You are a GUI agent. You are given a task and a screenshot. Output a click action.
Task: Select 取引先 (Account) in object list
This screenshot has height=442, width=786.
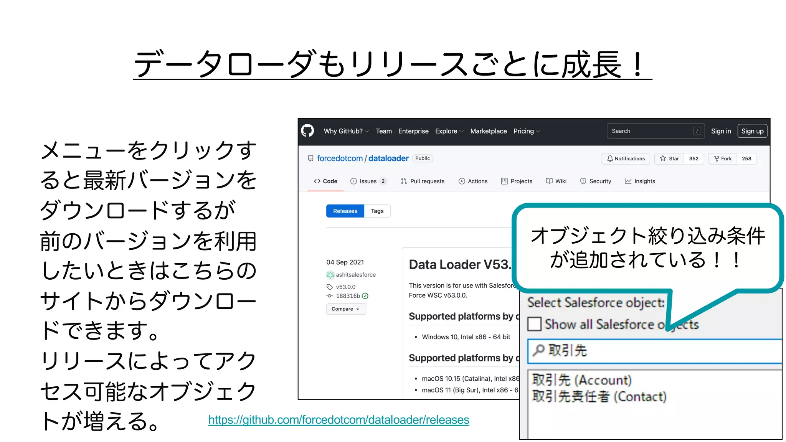click(x=581, y=380)
